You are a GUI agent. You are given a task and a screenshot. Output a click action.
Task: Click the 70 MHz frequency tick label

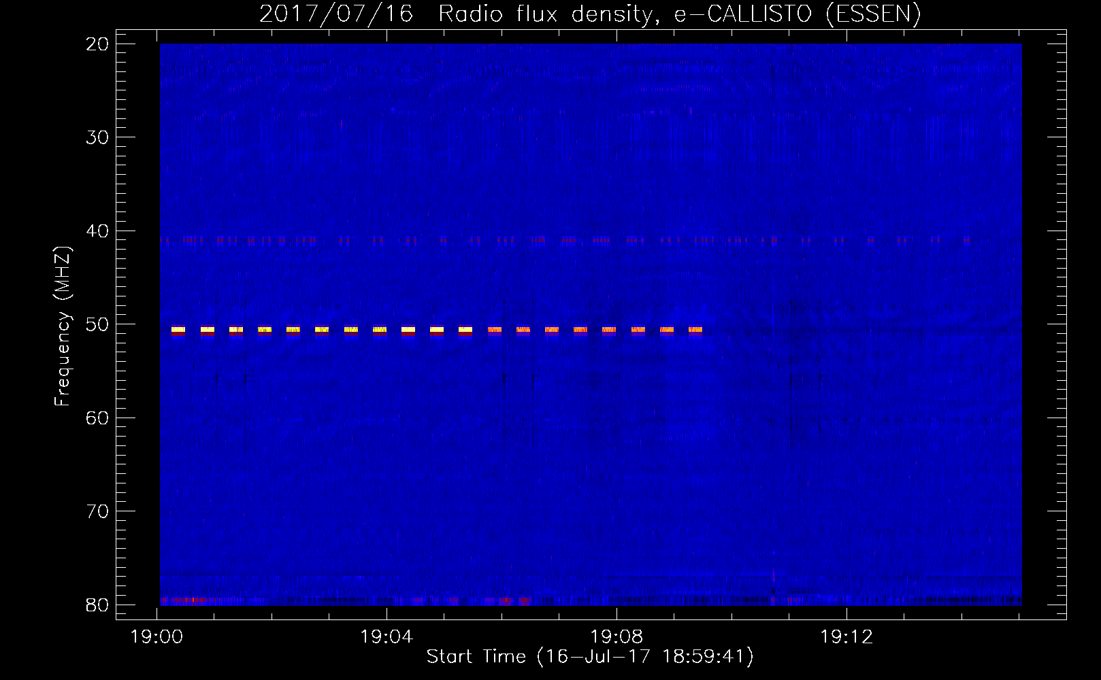click(x=97, y=511)
